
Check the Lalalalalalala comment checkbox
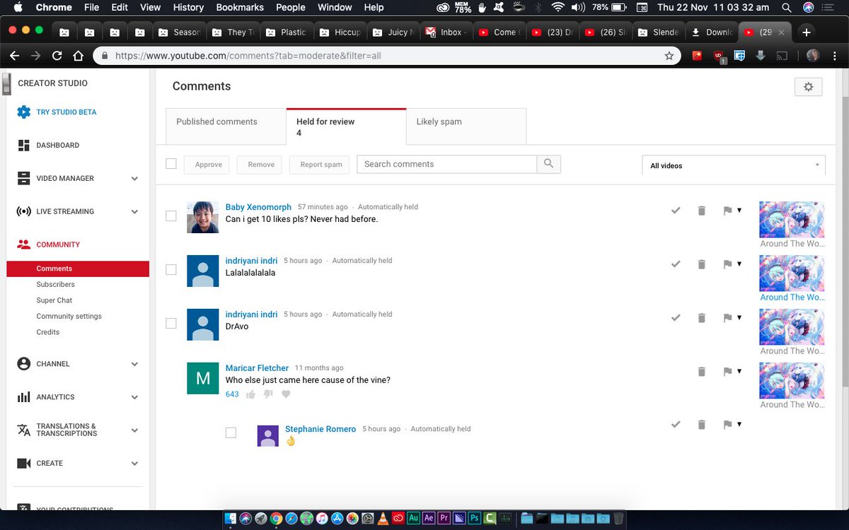point(171,270)
